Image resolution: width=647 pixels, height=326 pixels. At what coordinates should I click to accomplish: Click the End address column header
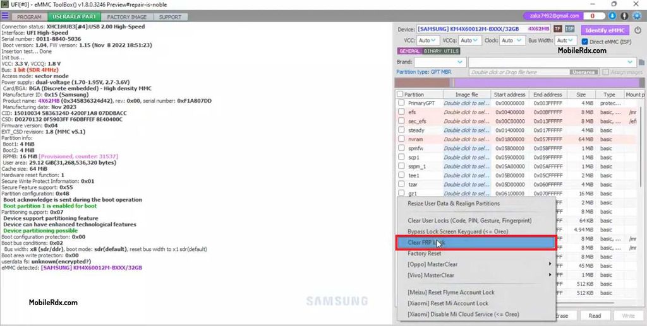pyautogui.click(x=548, y=94)
